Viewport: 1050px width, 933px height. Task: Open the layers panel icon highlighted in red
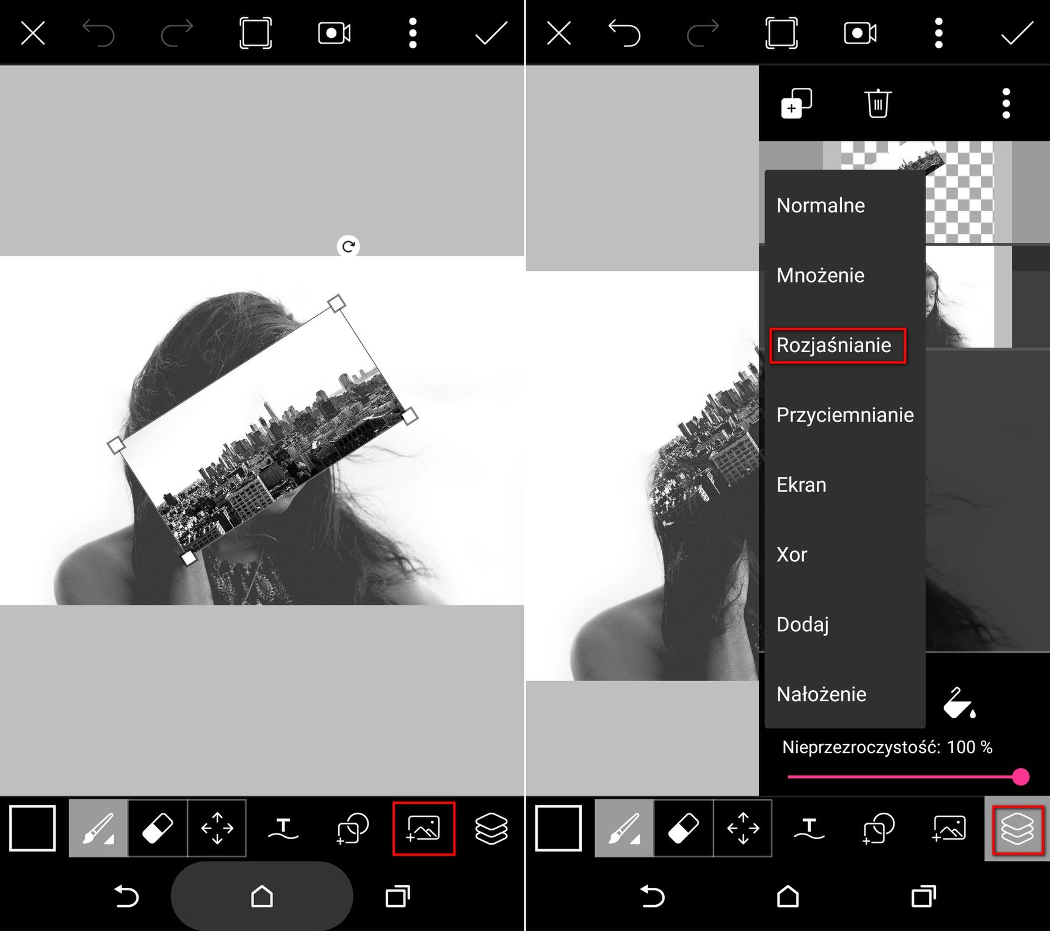1018,829
